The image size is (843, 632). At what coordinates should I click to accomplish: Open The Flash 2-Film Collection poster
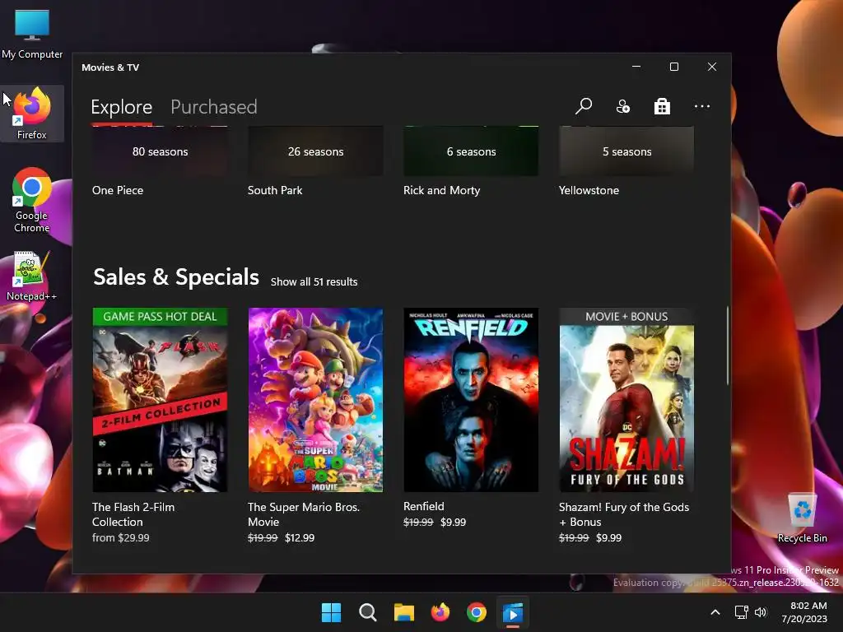pos(160,400)
